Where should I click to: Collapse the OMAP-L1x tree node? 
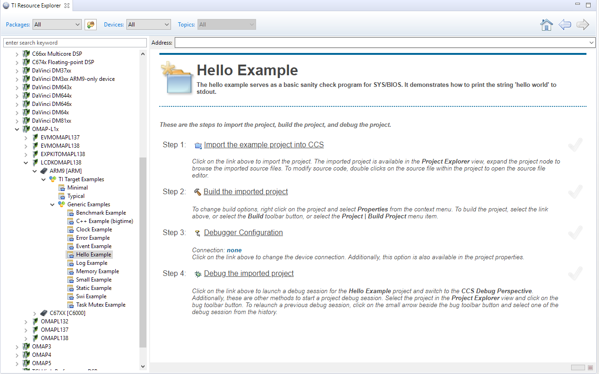(17, 129)
